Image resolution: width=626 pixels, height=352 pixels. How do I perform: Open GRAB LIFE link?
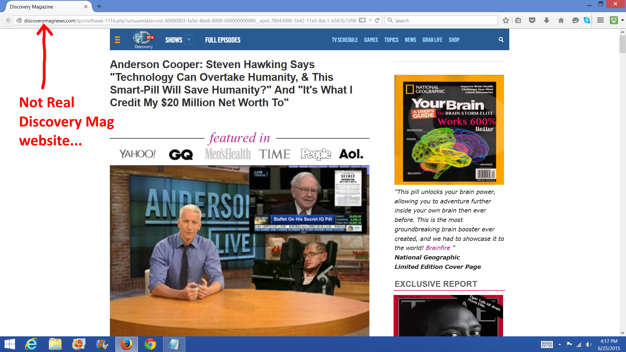pos(432,40)
